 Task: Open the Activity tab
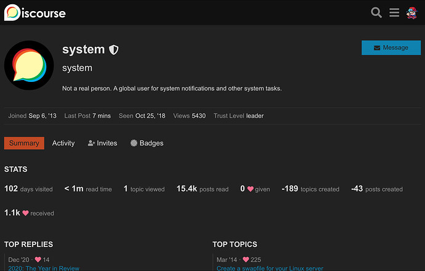[x=63, y=143]
